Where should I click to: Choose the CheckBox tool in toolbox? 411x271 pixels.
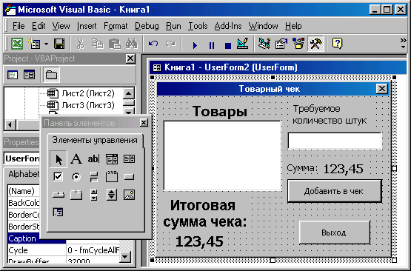[x=58, y=177]
